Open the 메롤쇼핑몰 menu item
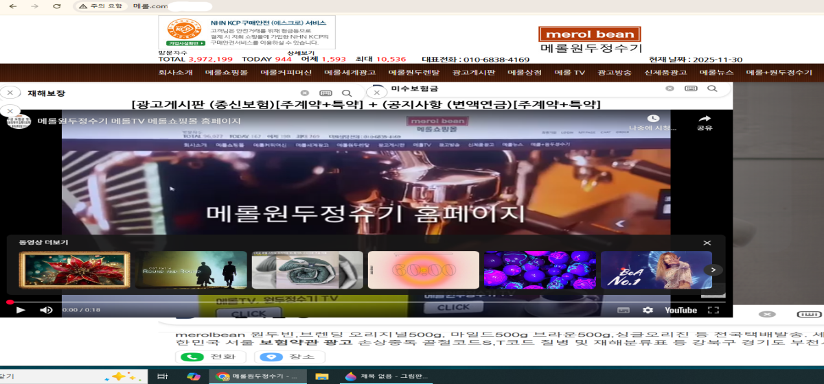The height and width of the screenshot is (384, 824). [x=226, y=73]
